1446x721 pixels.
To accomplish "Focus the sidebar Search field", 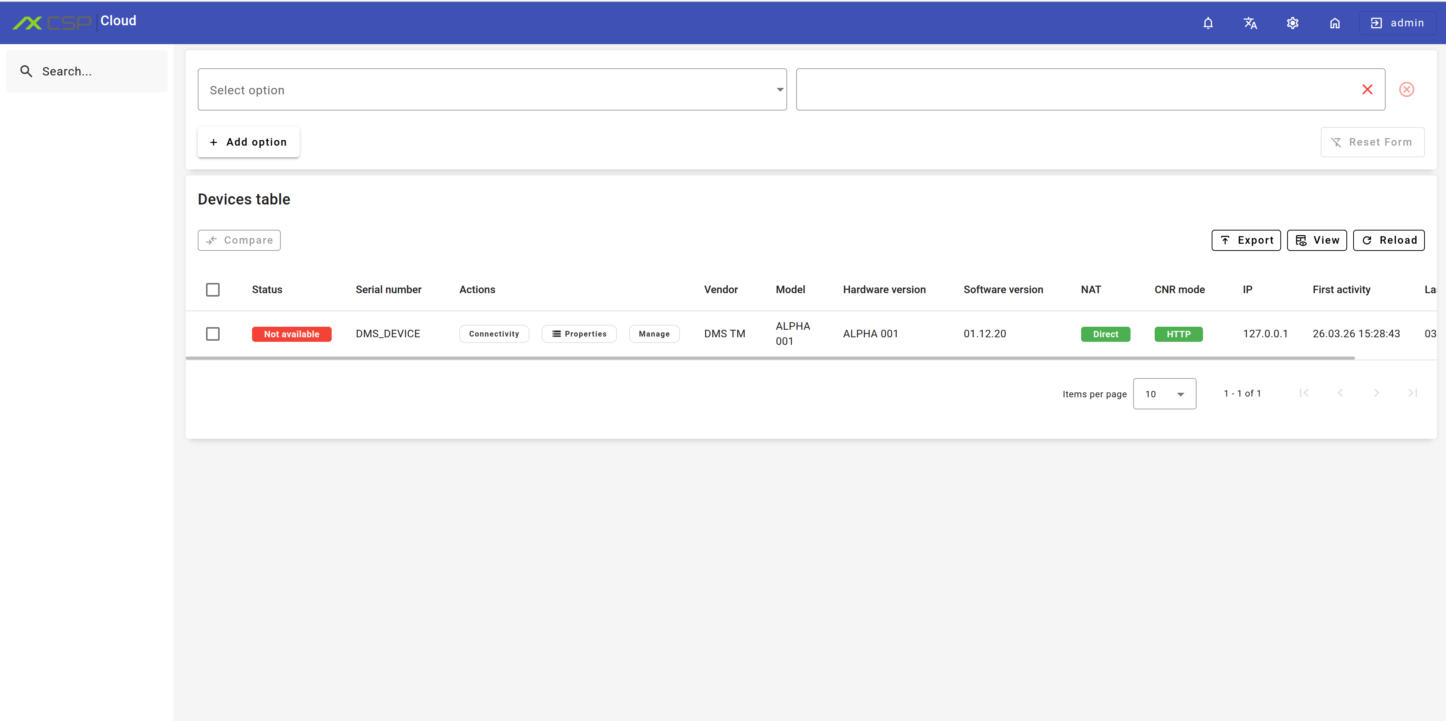I will 87,71.
